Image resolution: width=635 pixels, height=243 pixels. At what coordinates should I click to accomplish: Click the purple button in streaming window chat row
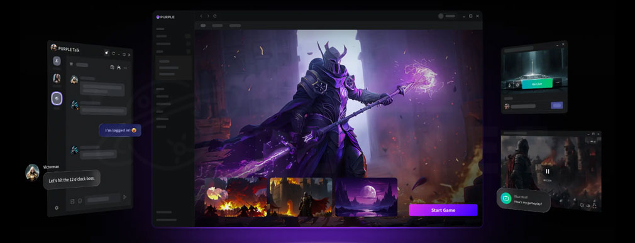pos(557,105)
